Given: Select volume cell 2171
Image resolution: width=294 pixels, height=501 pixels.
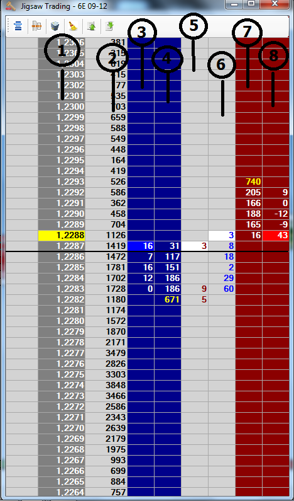Looking at the screenshot, I should click(106, 343).
